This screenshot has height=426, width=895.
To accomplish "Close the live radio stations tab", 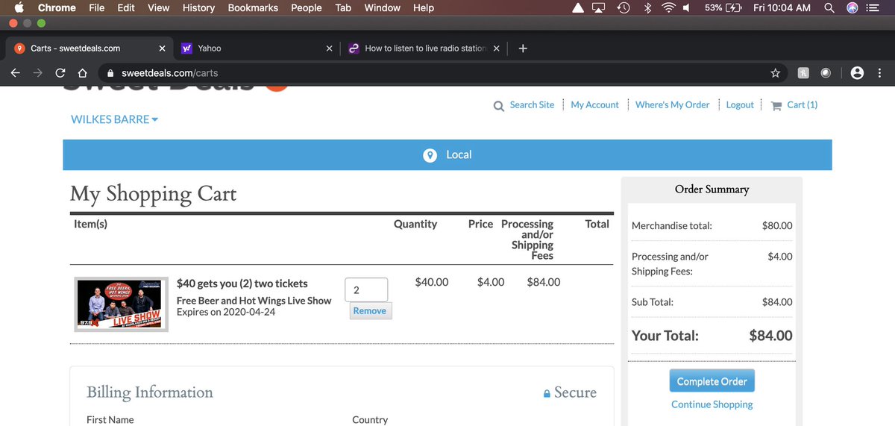I will pyautogui.click(x=496, y=48).
